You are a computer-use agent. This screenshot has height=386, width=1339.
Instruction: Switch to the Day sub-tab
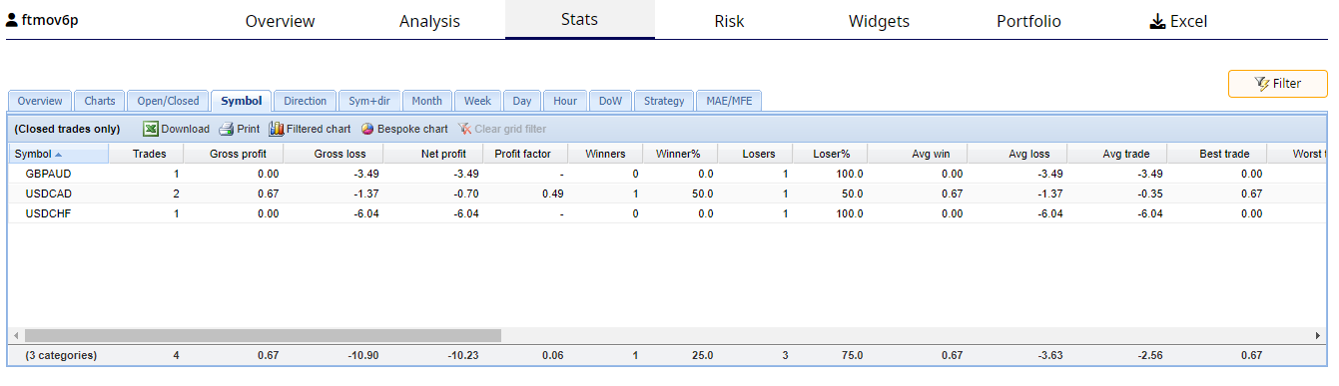[x=522, y=101]
